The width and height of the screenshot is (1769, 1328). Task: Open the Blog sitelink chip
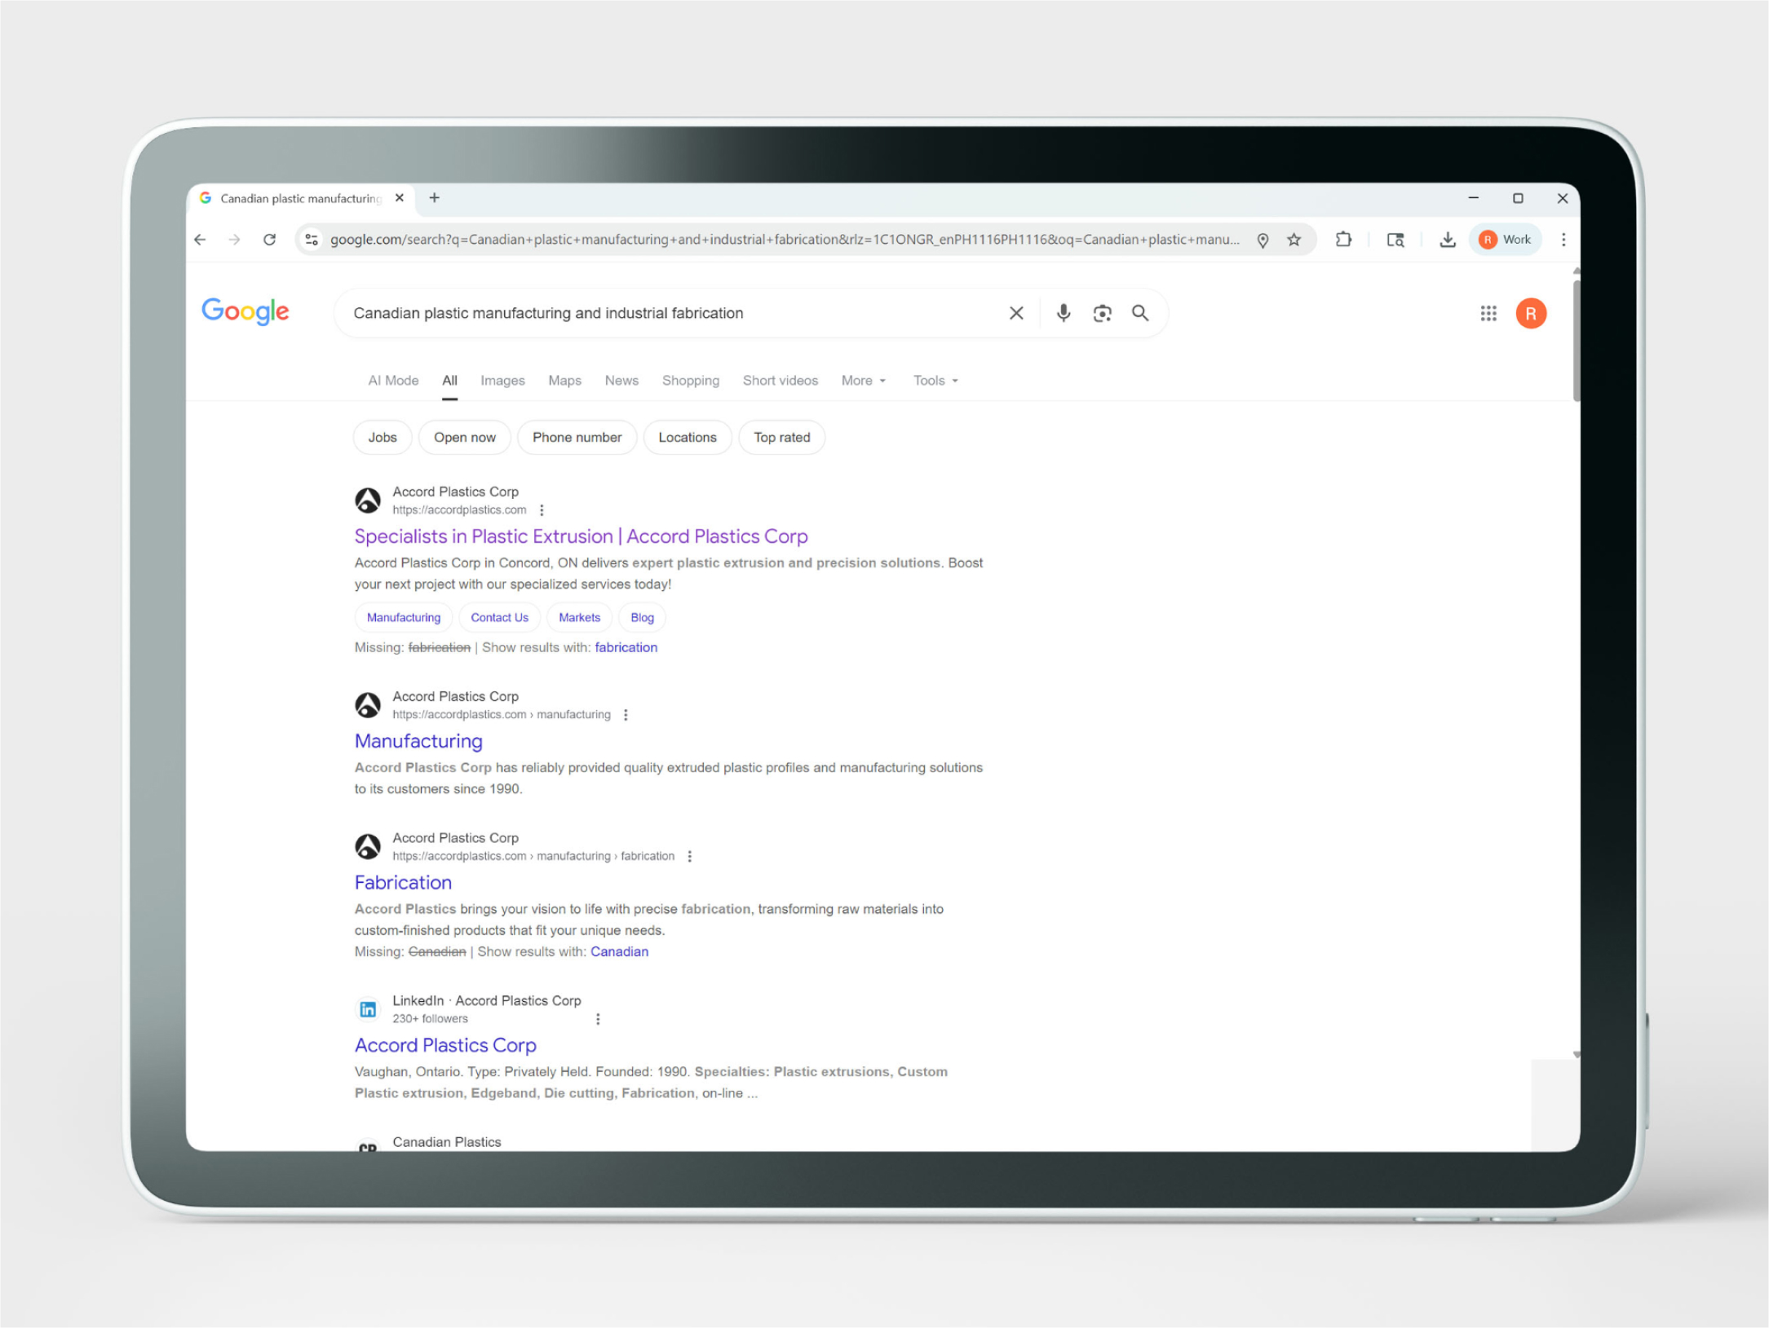click(642, 618)
